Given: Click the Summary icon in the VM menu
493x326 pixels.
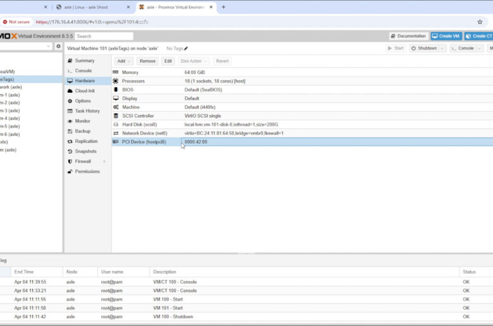Looking at the screenshot, I should click(70, 61).
